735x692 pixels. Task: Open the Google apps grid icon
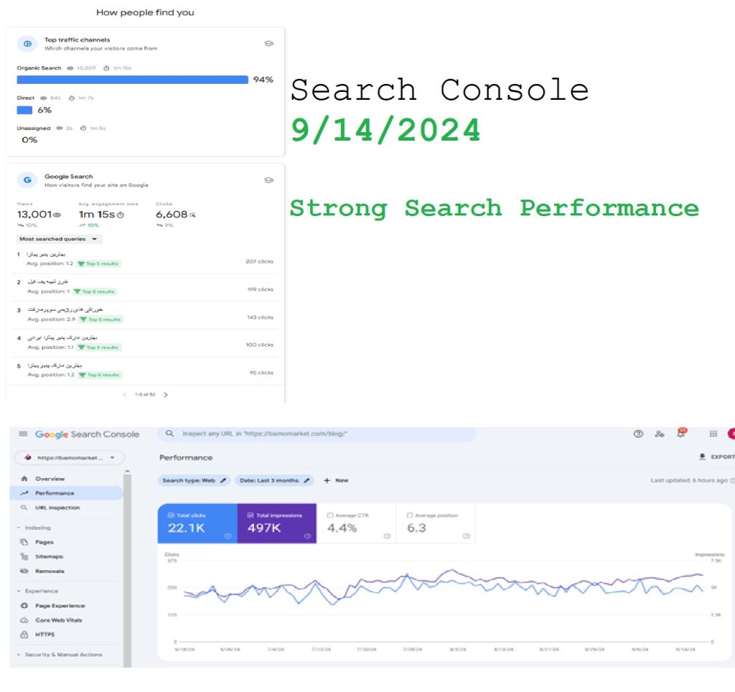[713, 434]
